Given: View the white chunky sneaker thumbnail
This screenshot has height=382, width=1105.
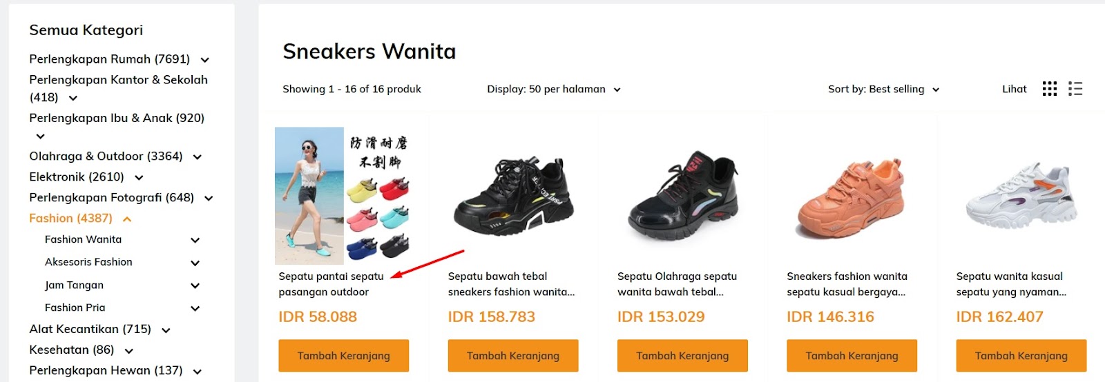Looking at the screenshot, I should click(x=1021, y=196).
